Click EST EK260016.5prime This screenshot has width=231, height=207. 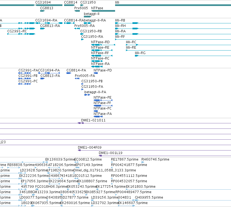coord(75,203)
